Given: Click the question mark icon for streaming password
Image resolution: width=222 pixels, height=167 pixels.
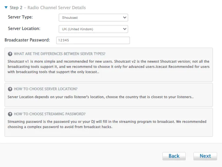Looking at the screenshot, I should (10, 114).
